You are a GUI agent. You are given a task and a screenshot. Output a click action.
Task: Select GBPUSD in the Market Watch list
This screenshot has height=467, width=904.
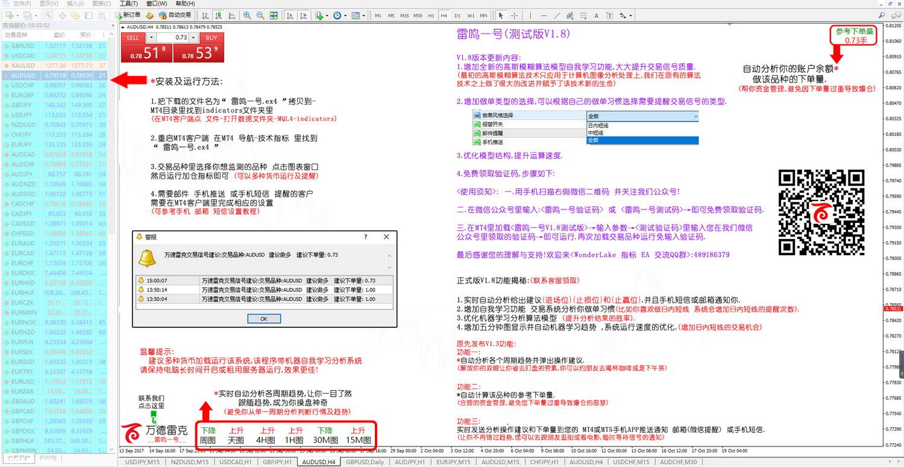(x=55, y=46)
